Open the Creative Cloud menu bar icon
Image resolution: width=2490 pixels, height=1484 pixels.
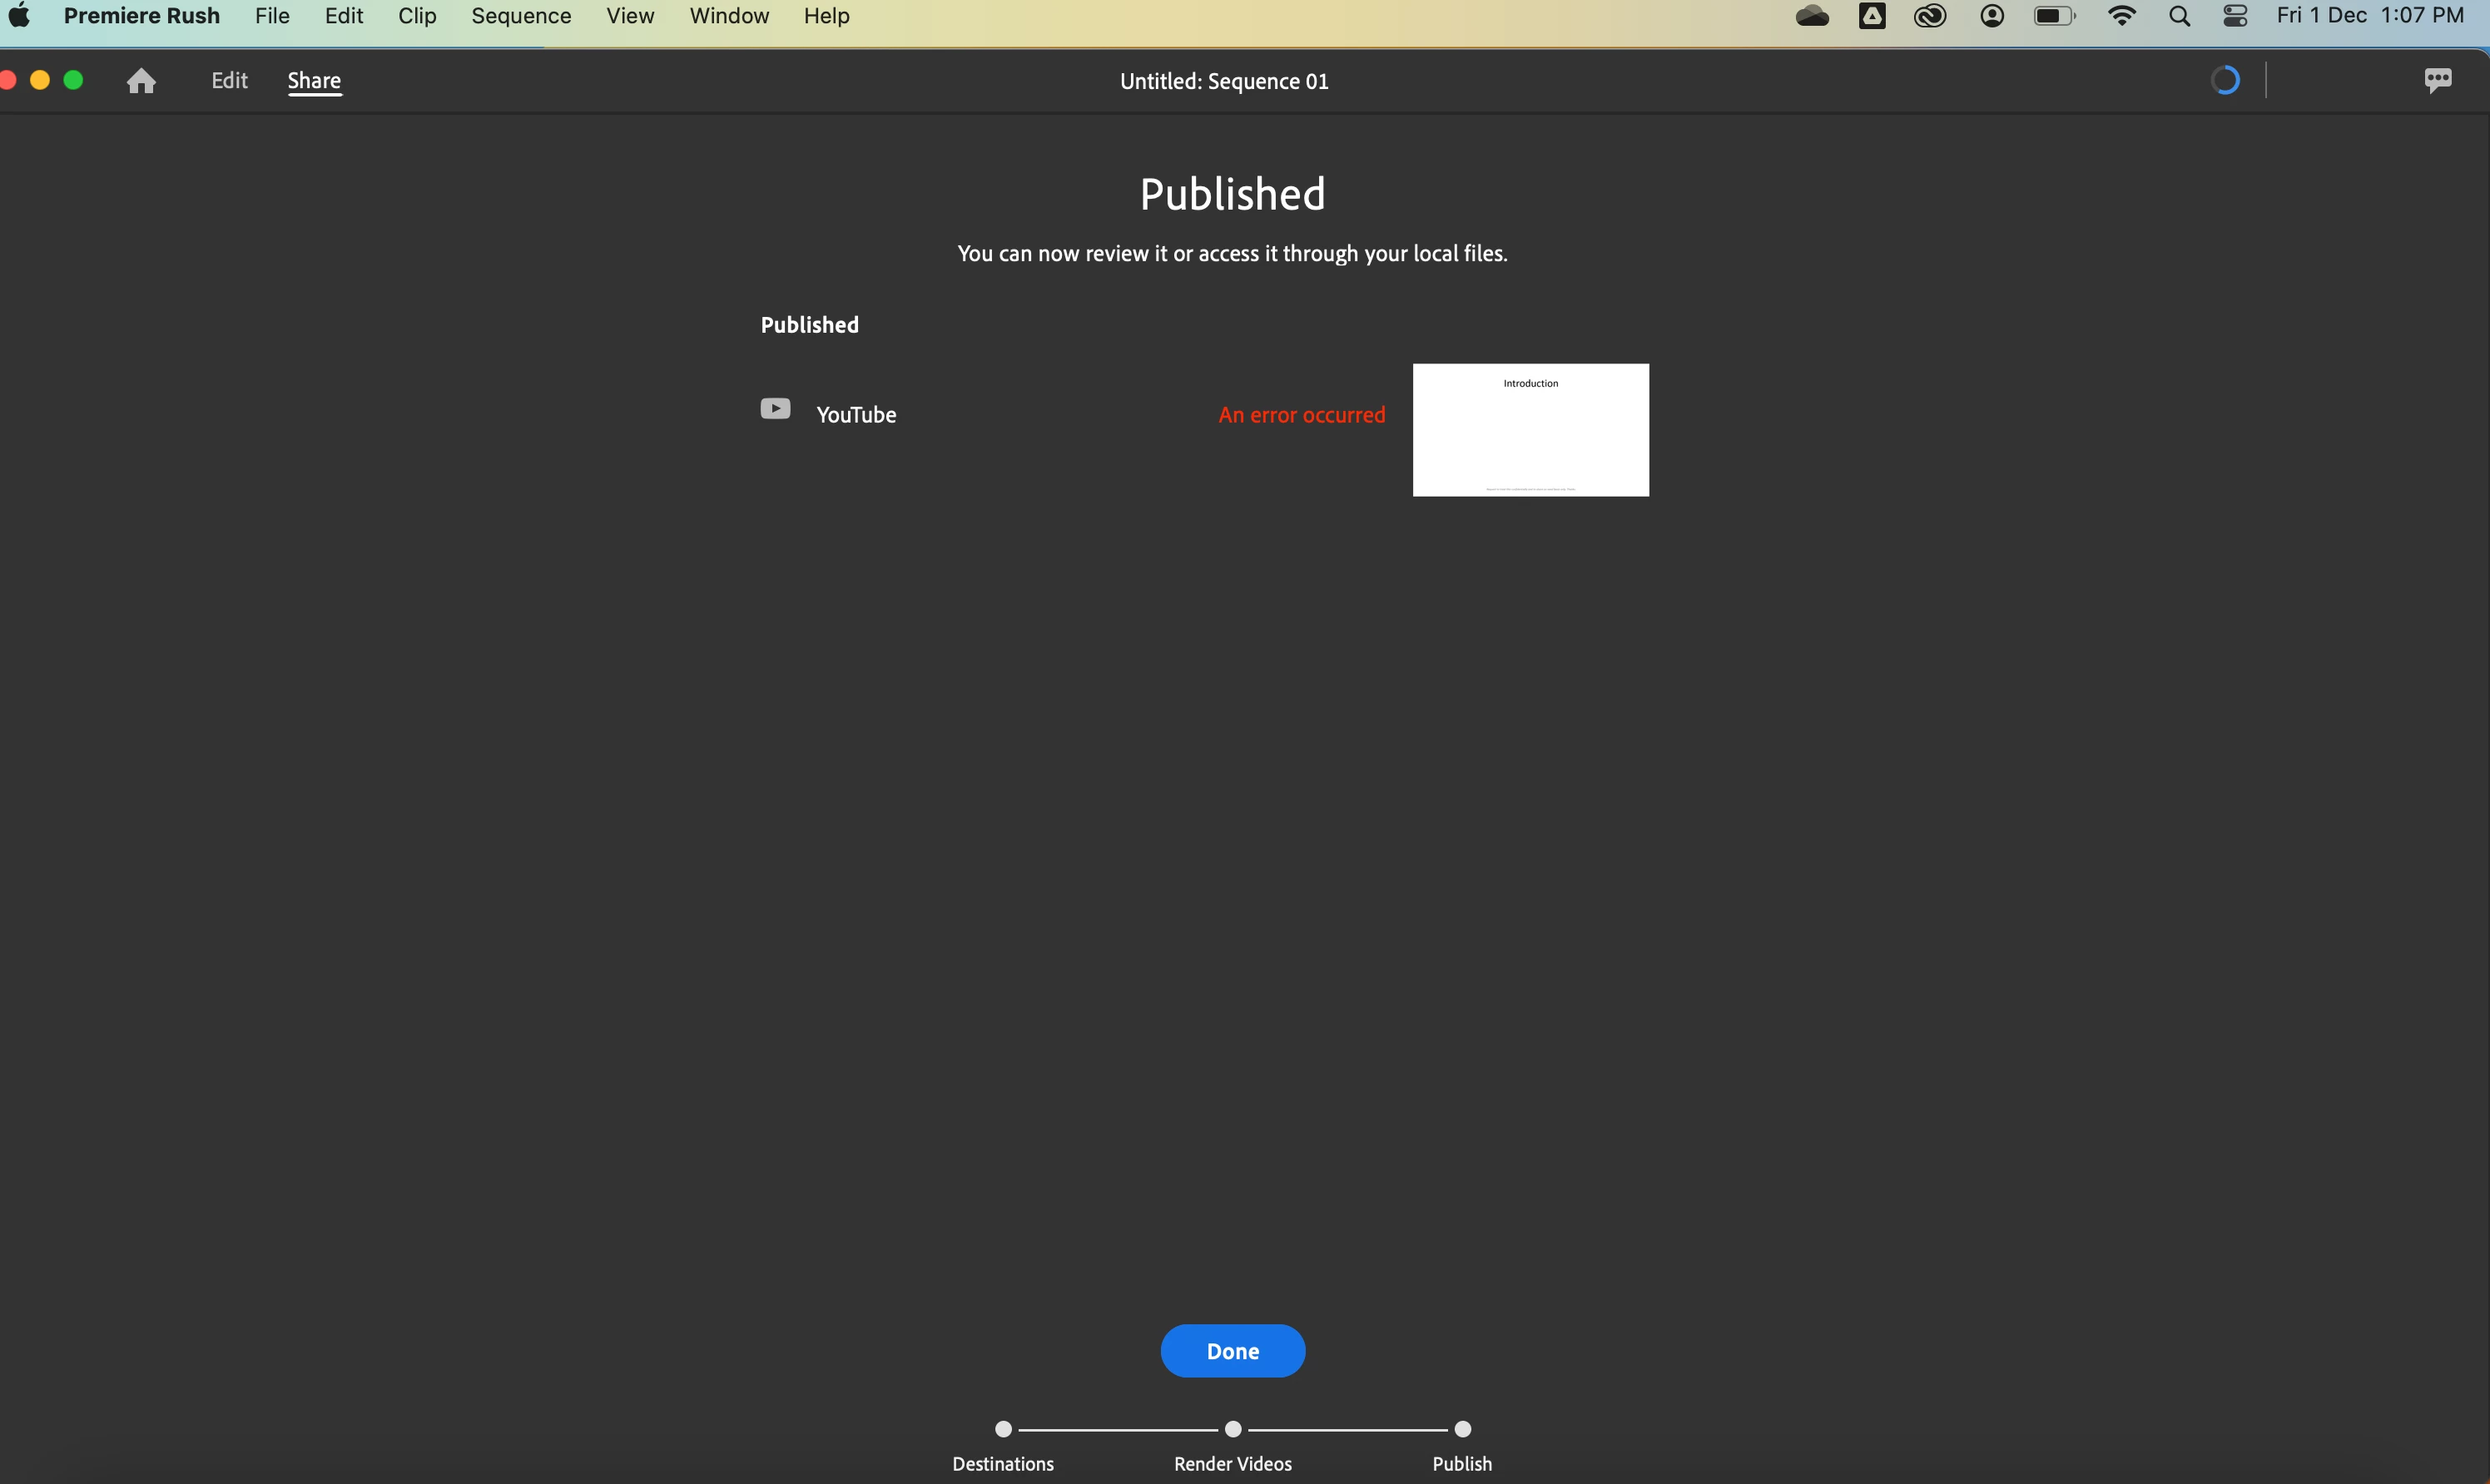coord(1930,16)
